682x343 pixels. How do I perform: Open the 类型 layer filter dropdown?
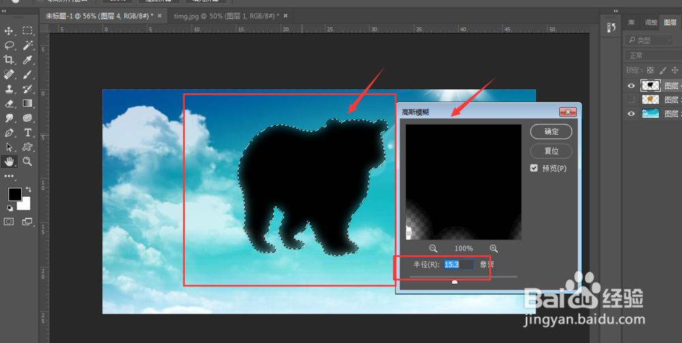pyautogui.click(x=649, y=40)
